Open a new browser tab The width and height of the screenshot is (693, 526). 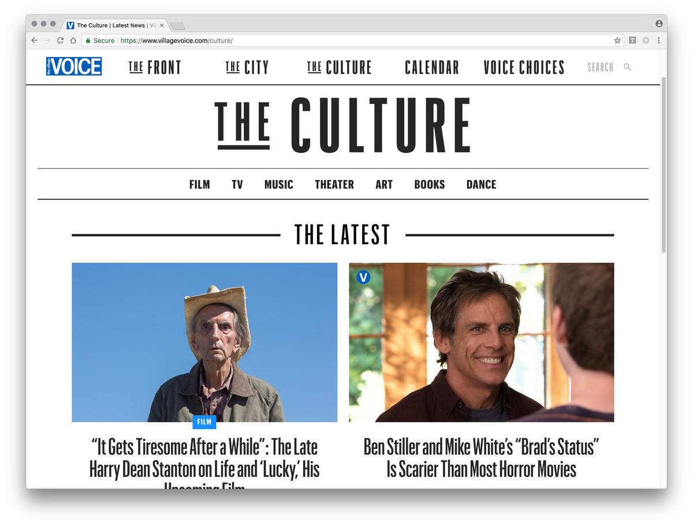[x=178, y=25]
